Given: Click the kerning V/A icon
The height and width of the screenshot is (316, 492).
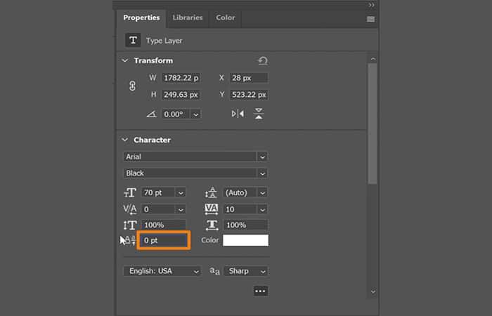Looking at the screenshot, I should [130, 209].
